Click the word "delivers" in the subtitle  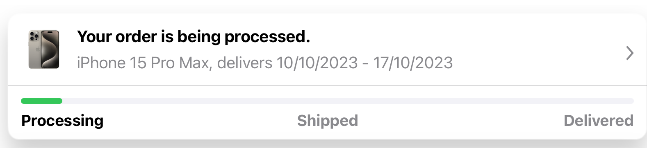245,63
